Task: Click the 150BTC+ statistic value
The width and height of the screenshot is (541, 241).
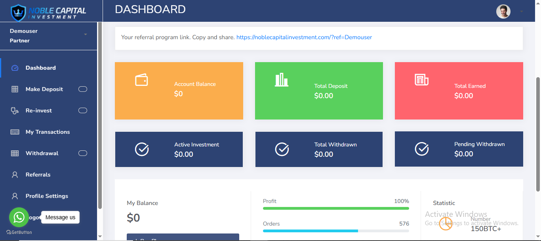Action: tap(486, 229)
